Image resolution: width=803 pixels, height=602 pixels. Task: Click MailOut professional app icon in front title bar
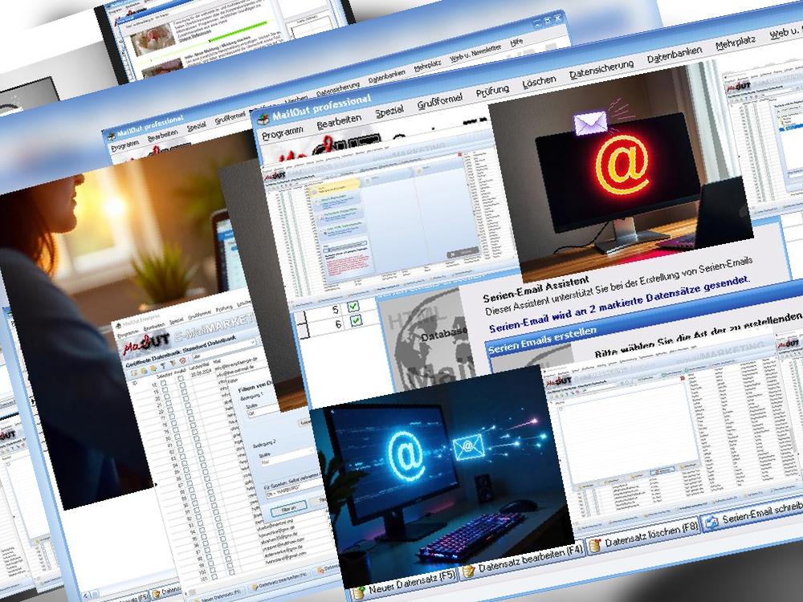(263, 118)
